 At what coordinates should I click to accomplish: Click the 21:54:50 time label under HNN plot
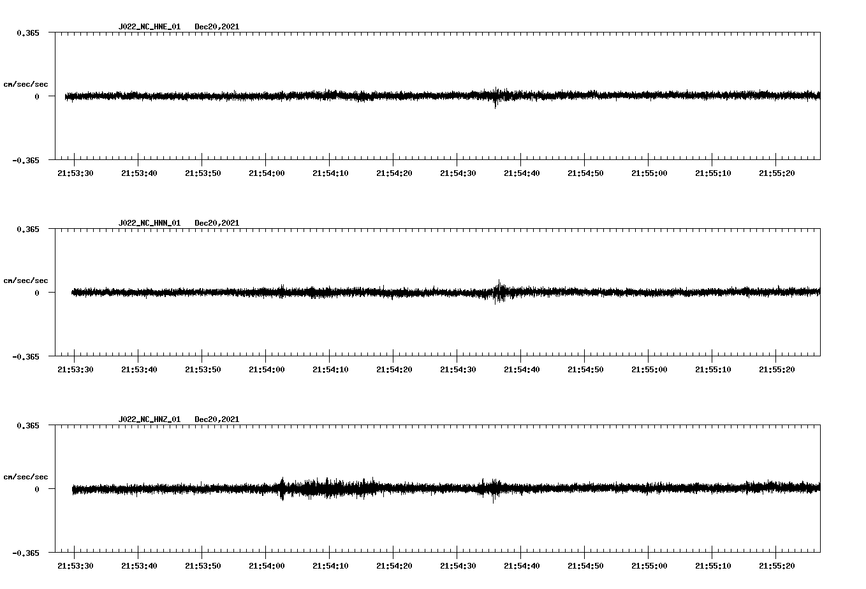585,369
